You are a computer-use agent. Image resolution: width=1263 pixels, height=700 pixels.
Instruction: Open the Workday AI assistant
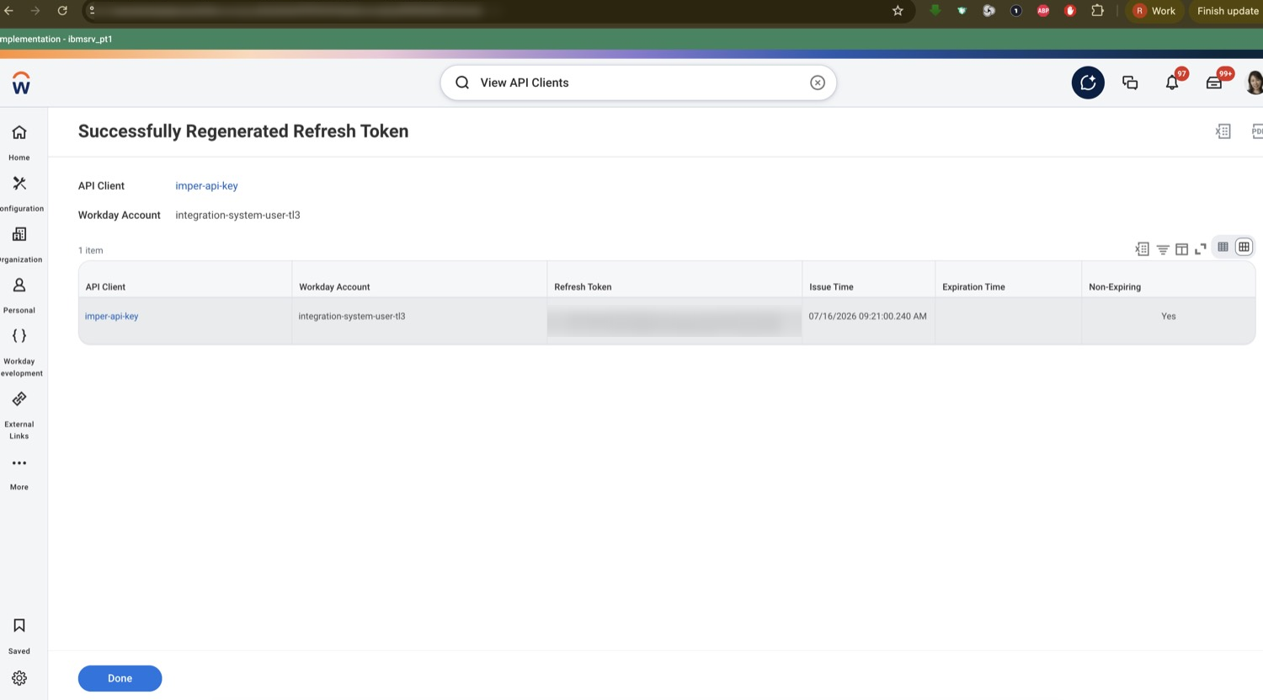pos(1088,83)
